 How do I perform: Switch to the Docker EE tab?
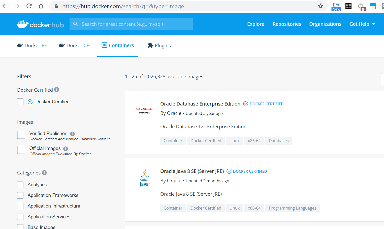[x=32, y=45]
